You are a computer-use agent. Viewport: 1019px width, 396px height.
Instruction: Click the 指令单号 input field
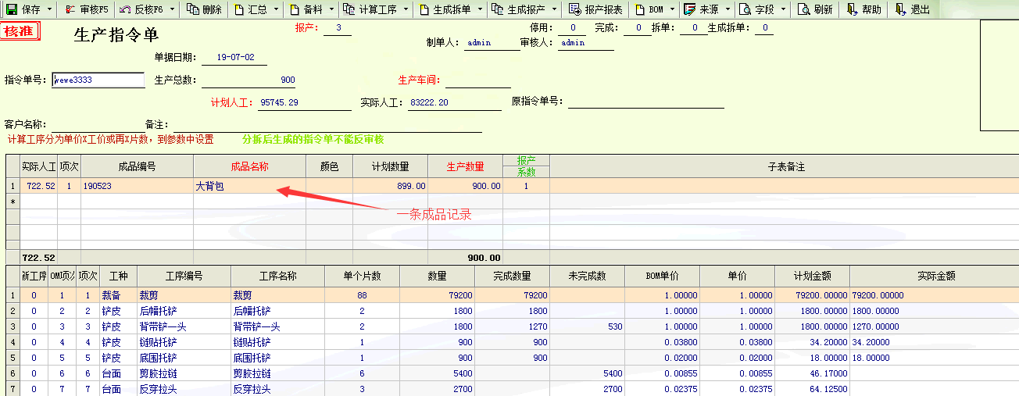point(98,80)
